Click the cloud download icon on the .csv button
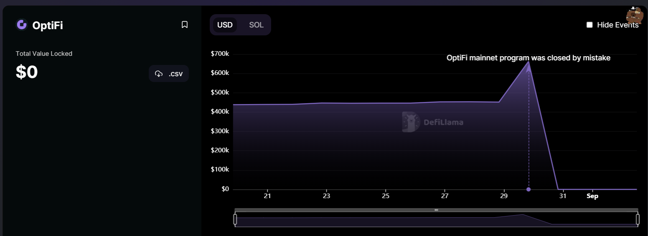Image resolution: width=648 pixels, height=236 pixels. click(x=159, y=74)
